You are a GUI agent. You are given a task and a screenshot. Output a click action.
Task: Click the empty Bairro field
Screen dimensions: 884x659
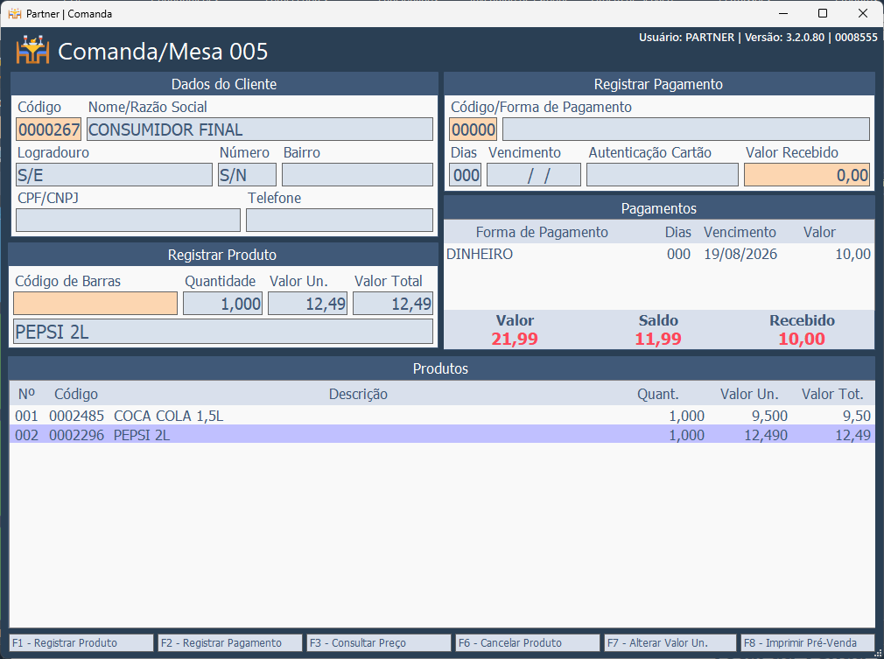[x=357, y=175]
